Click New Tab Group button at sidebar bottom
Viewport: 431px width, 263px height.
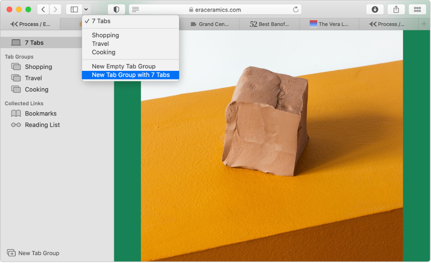click(x=33, y=253)
